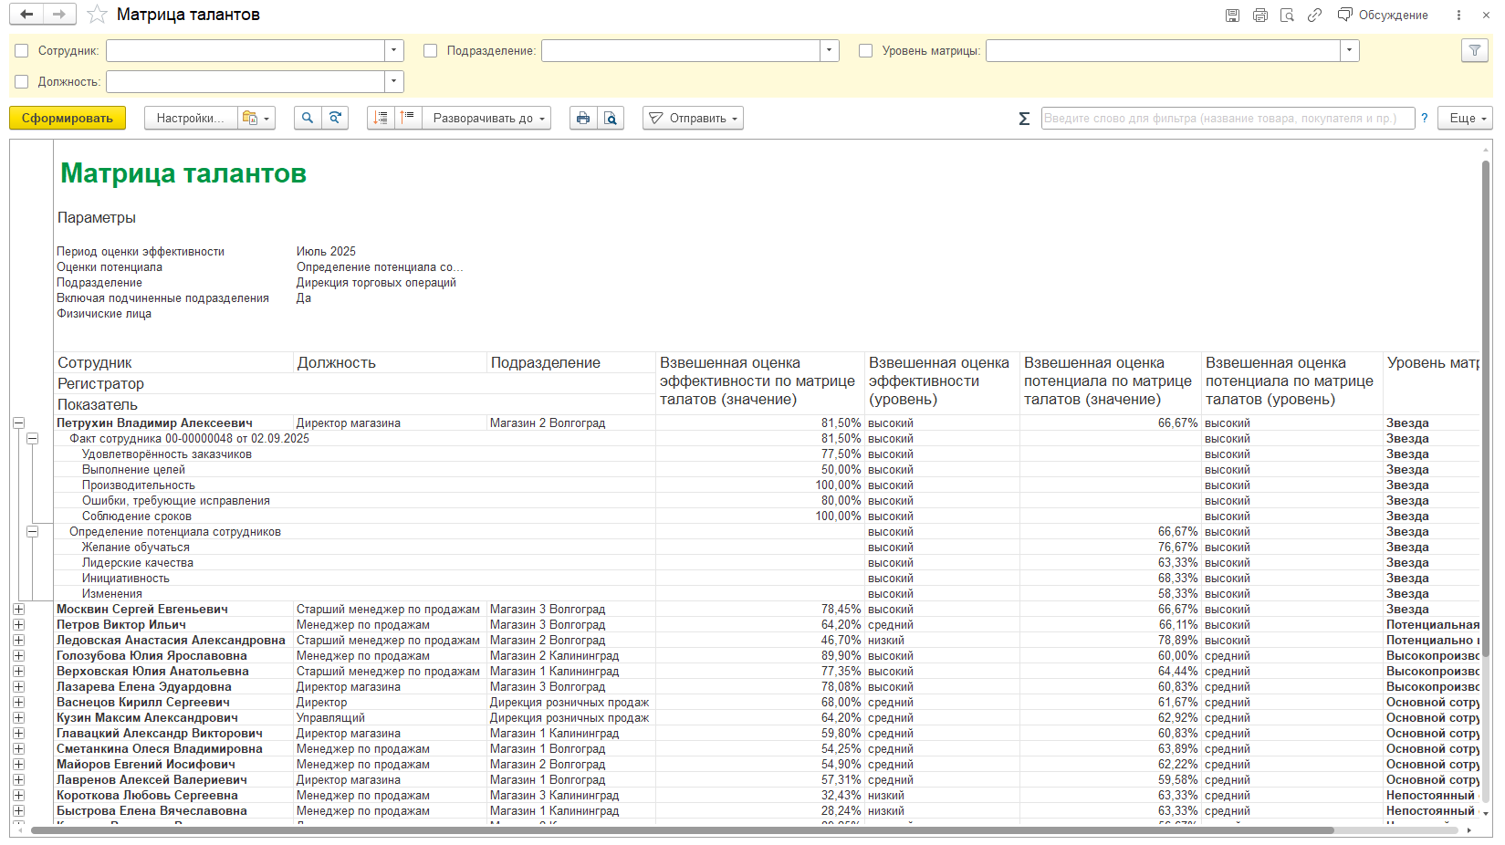The image size is (1505, 845).
Task: Open print preview from report toolbar
Action: coord(611,118)
